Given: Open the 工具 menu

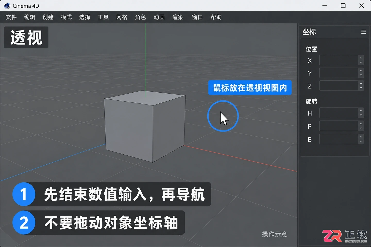Looking at the screenshot, I should tap(103, 17).
